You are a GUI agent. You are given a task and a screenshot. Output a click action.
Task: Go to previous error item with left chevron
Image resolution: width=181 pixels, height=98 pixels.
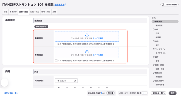143,93
